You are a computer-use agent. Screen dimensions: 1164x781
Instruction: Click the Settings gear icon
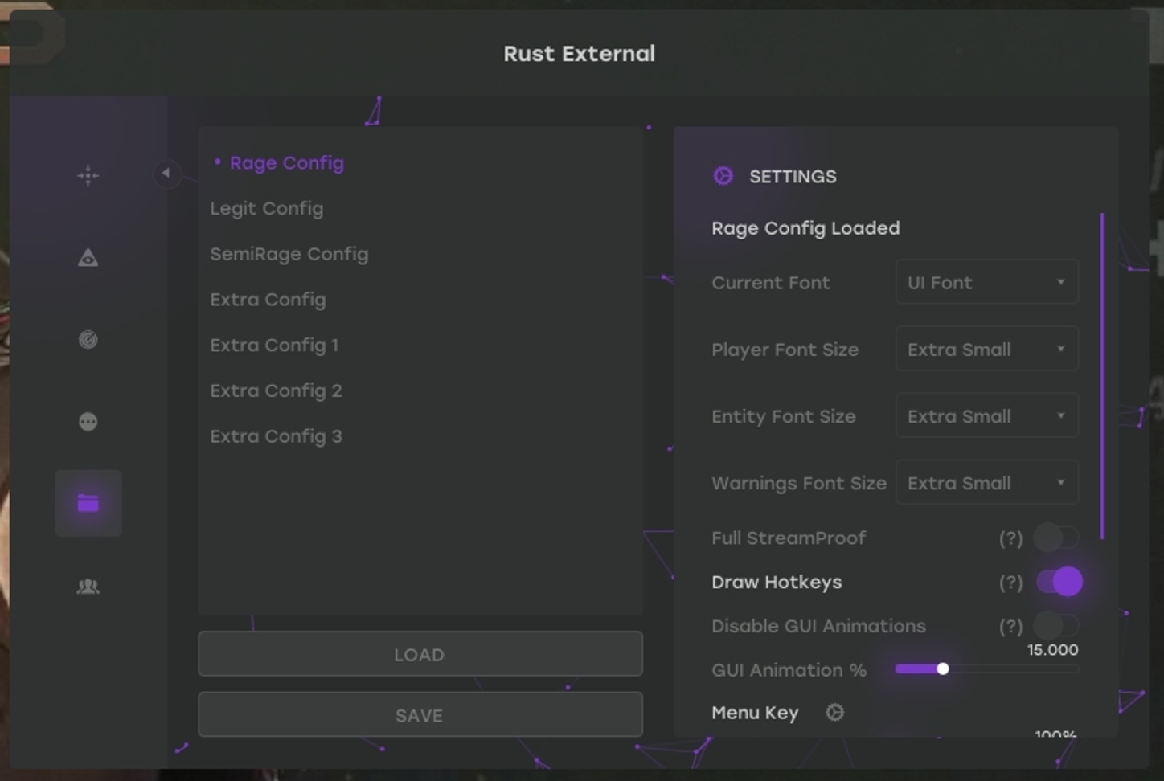pos(722,175)
